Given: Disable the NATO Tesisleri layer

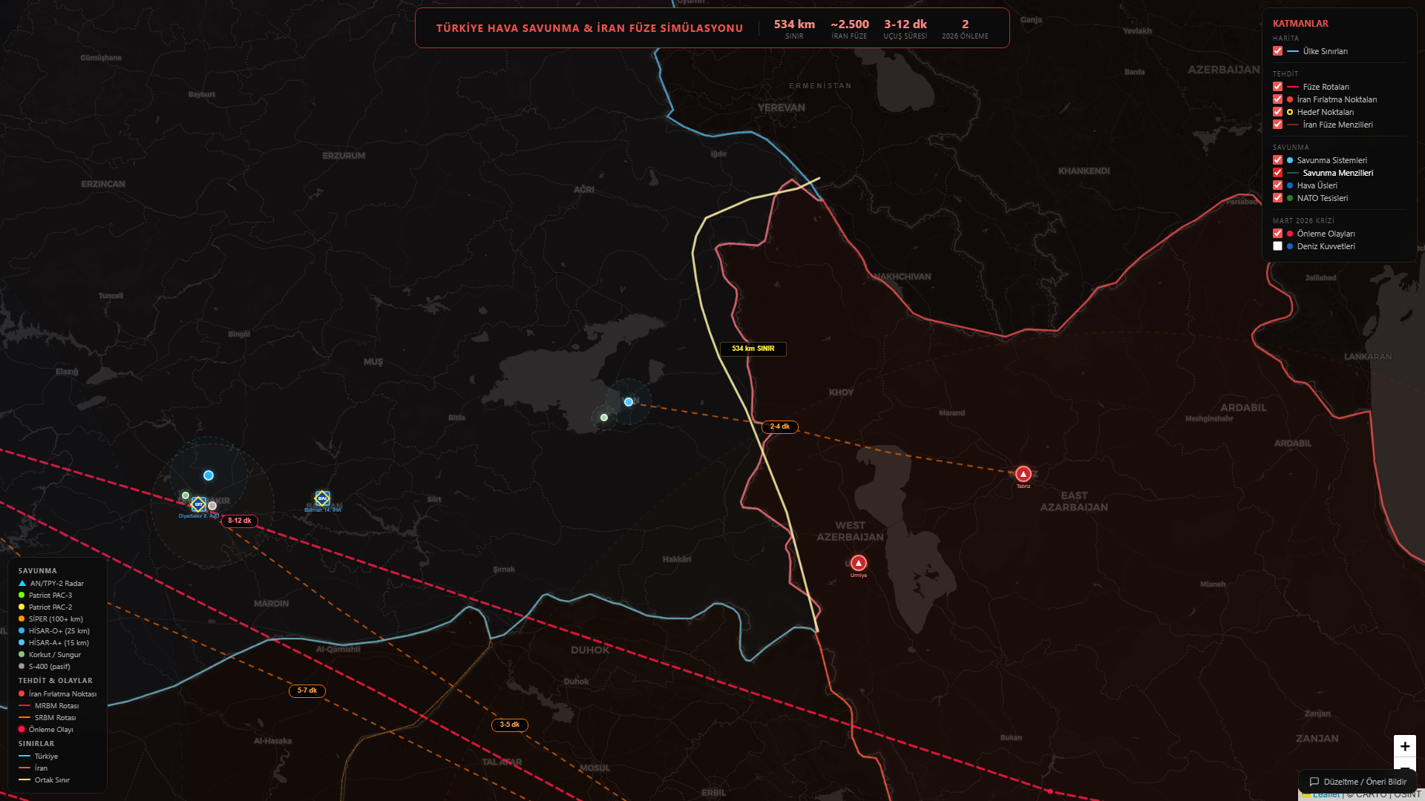Looking at the screenshot, I should tap(1277, 198).
